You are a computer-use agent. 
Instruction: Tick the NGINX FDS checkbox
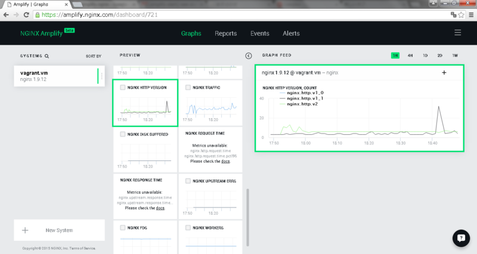(123, 228)
